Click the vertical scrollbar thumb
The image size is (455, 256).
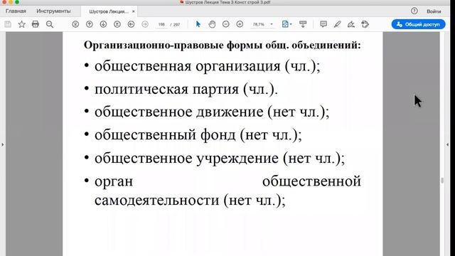(442, 180)
